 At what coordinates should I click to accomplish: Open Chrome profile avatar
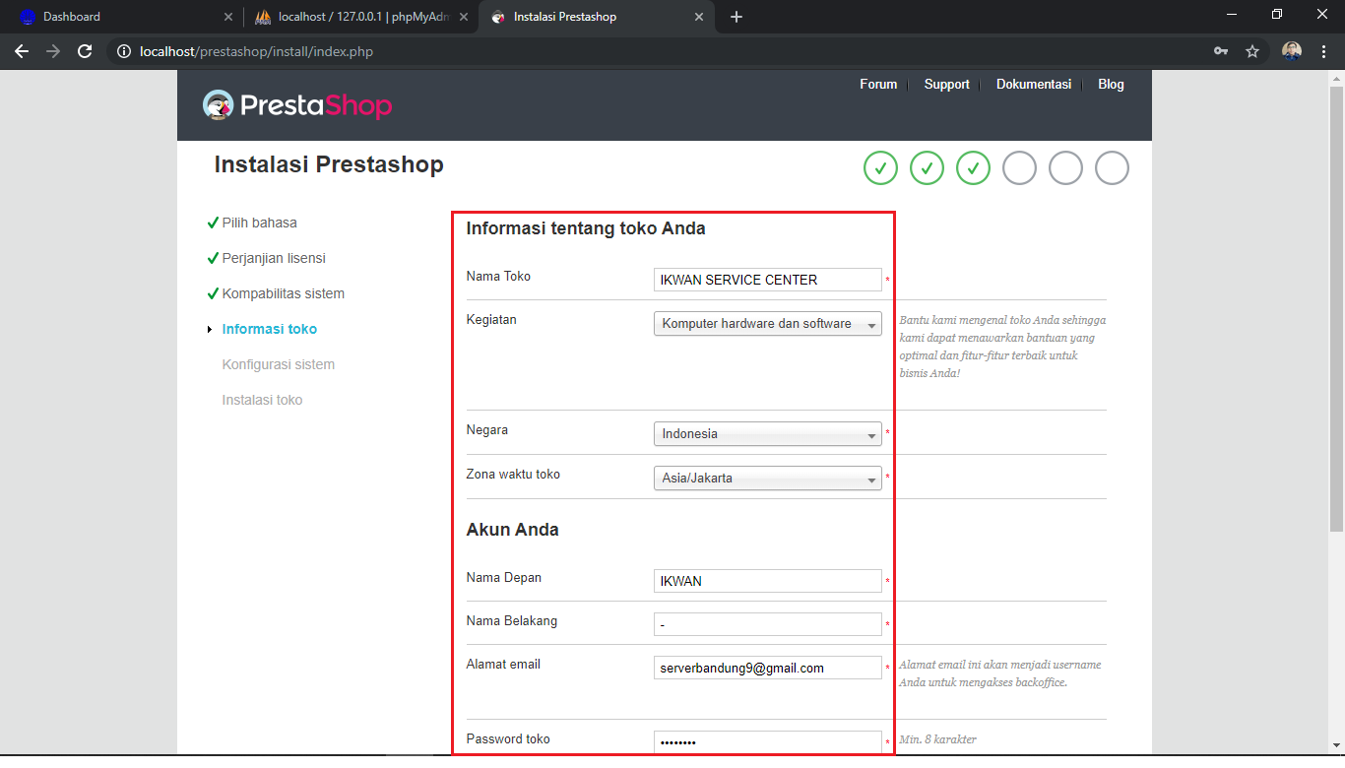pyautogui.click(x=1292, y=51)
